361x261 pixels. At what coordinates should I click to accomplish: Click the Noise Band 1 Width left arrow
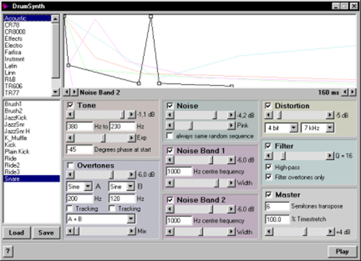[170, 183]
